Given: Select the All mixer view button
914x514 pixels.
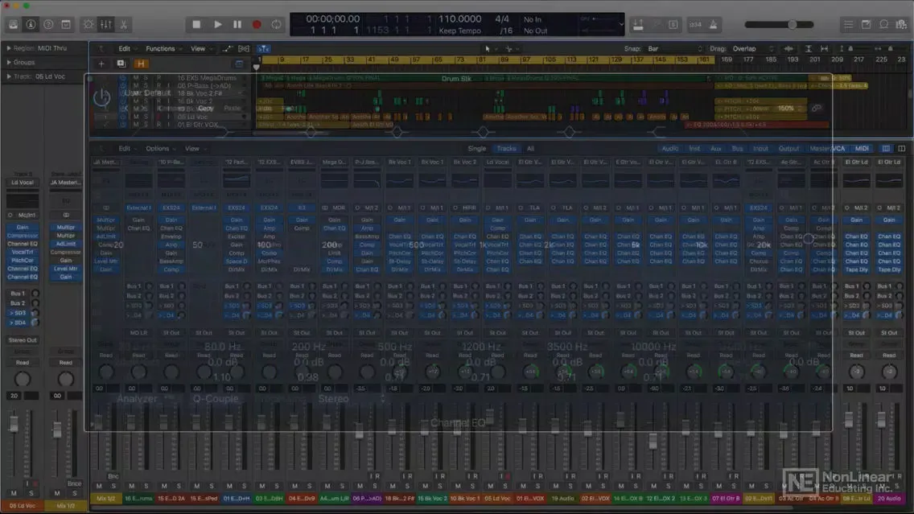Looking at the screenshot, I should 530,149.
